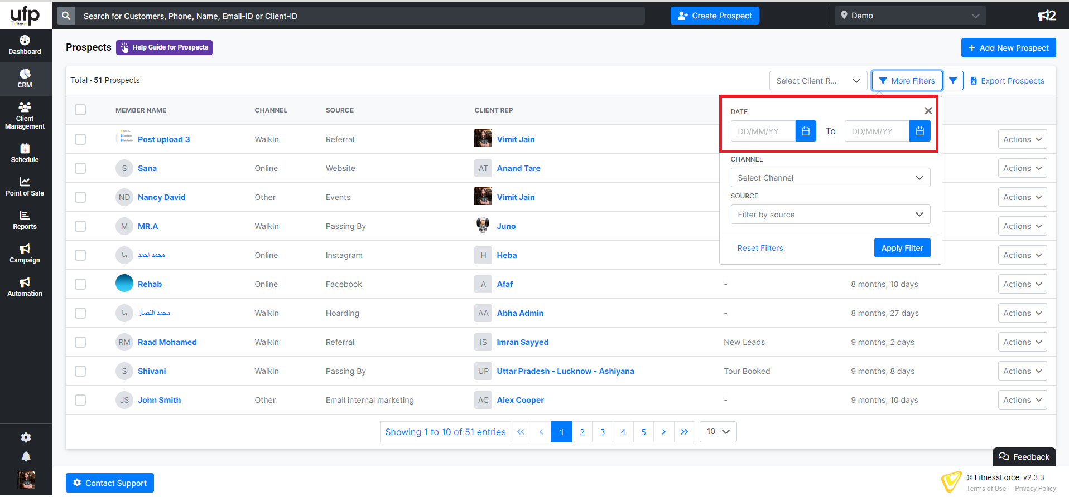Open the end date calendar picker
The width and height of the screenshot is (1069, 497).
click(x=919, y=131)
